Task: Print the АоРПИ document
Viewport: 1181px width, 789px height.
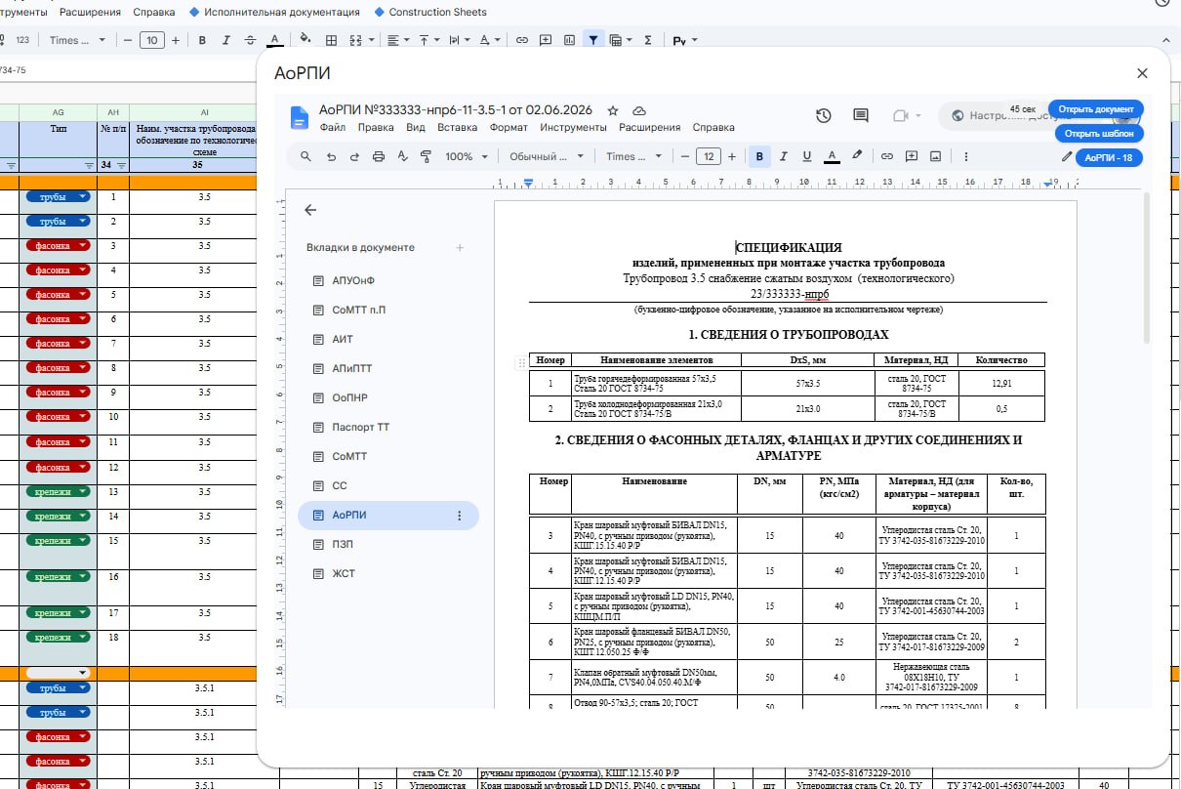Action: [x=379, y=156]
